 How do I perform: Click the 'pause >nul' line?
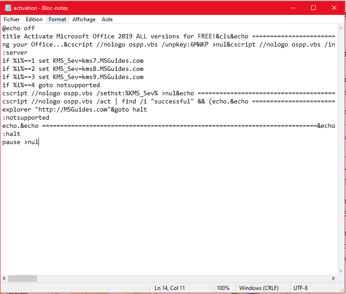(x=20, y=142)
